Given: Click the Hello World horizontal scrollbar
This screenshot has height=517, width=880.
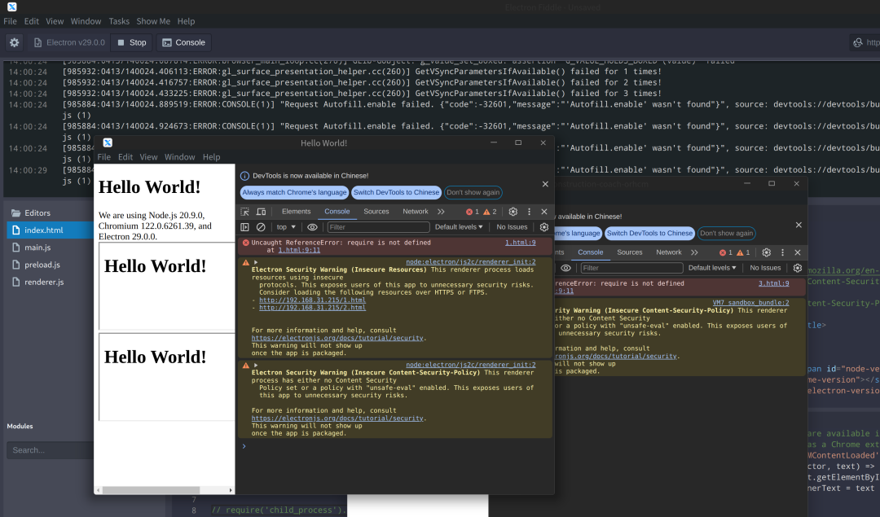Looking at the screenshot, I should click(151, 490).
